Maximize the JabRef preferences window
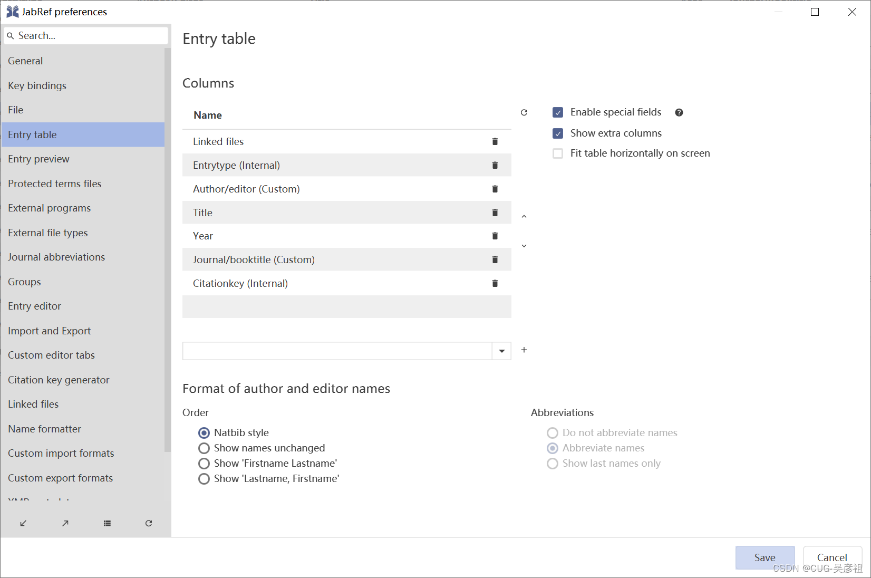Image resolution: width=871 pixels, height=578 pixels. coord(815,12)
